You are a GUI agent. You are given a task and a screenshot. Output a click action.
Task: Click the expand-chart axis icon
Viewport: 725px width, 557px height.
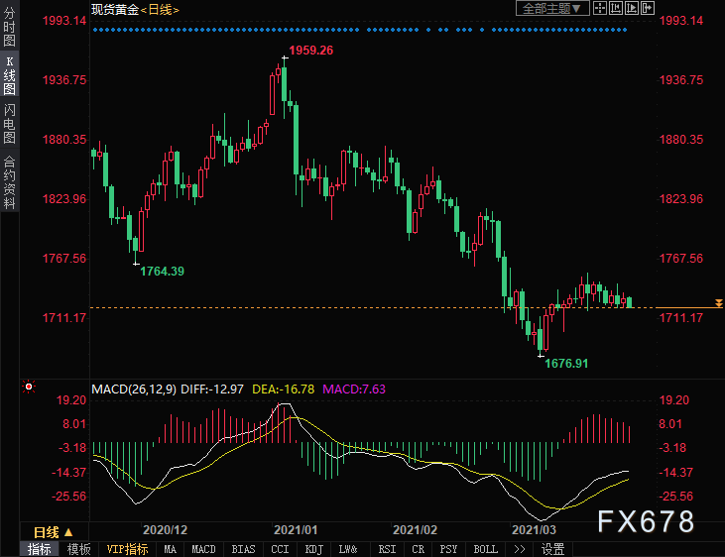[631, 8]
